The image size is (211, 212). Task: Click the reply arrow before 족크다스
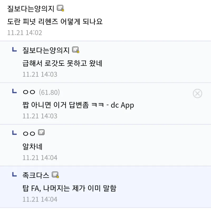coord(15,174)
